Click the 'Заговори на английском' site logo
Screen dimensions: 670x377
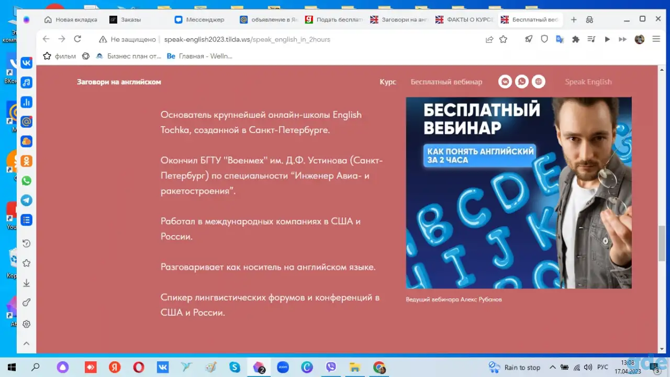coord(119,82)
